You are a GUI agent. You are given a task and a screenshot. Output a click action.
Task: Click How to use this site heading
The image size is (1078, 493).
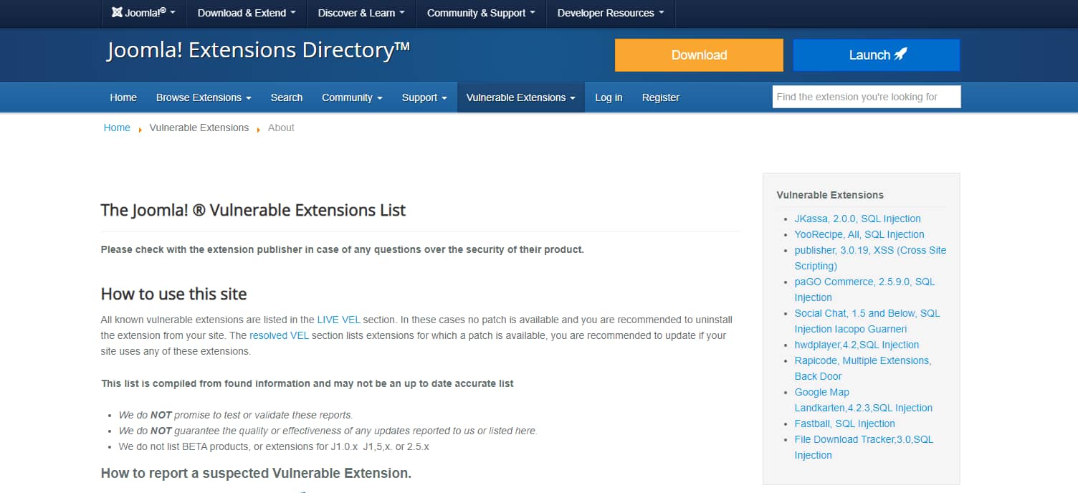click(173, 294)
